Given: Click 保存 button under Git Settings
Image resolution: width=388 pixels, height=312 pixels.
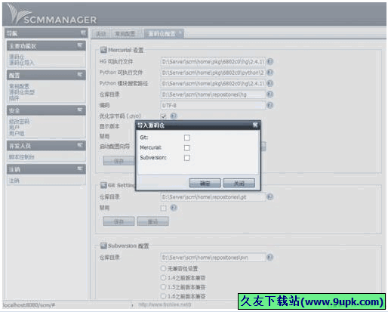Looking at the screenshot, I should (119, 221).
